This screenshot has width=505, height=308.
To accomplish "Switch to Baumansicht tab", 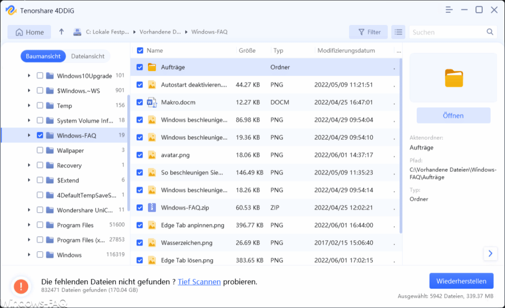I will pyautogui.click(x=43, y=56).
